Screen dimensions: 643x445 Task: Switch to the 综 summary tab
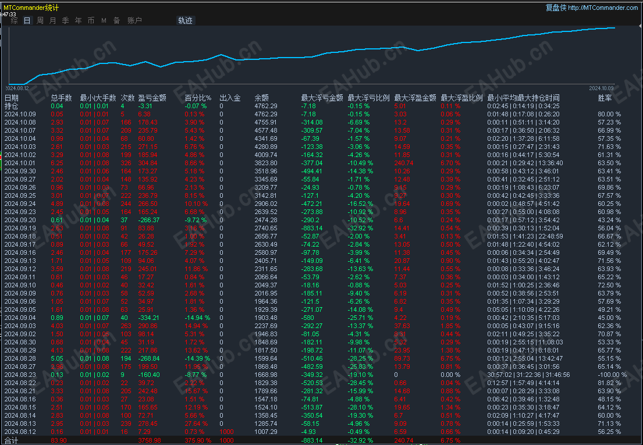click(15, 20)
